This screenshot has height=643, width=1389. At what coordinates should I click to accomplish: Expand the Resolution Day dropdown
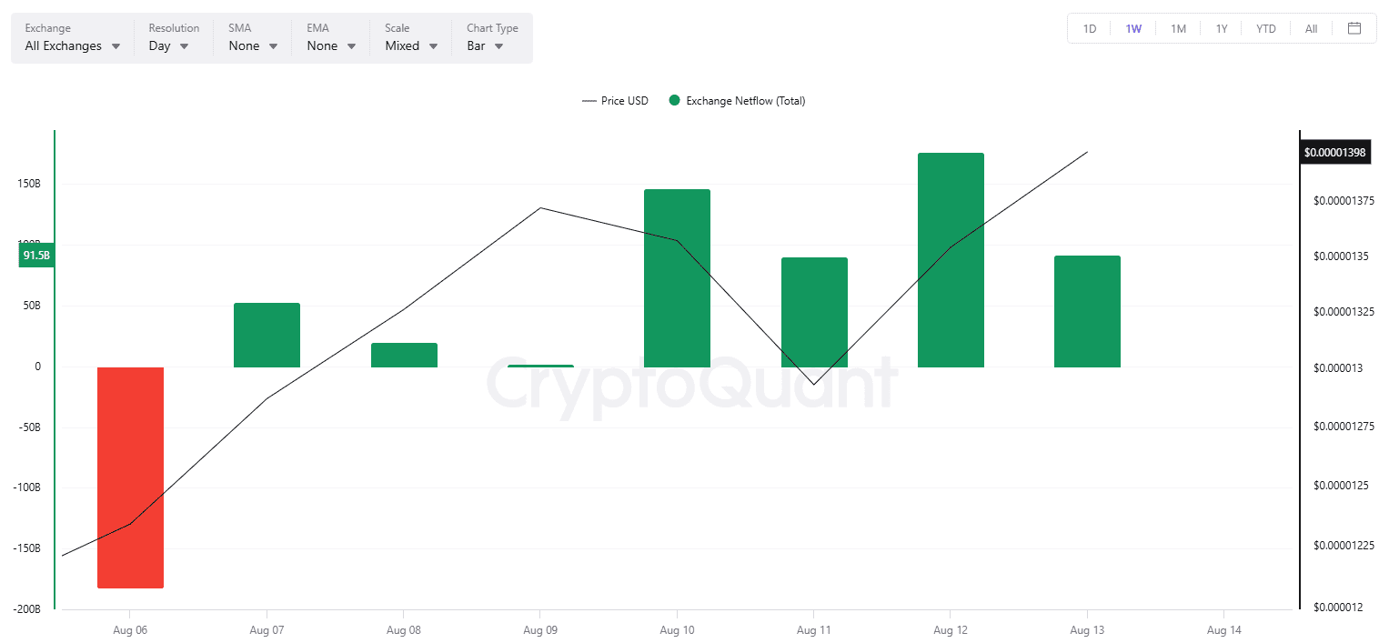pos(168,45)
